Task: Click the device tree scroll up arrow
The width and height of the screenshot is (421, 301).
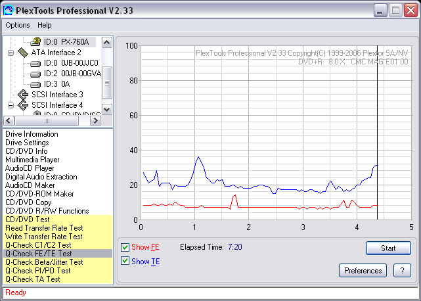Action: [x=107, y=43]
